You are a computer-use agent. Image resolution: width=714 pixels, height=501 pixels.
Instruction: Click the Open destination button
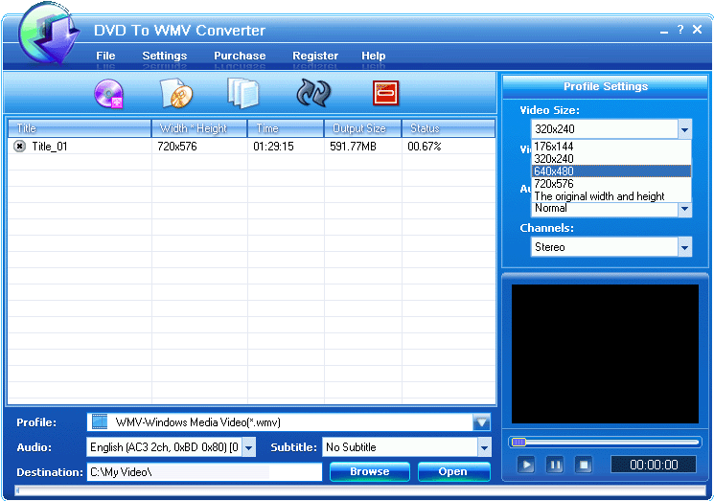coord(452,471)
